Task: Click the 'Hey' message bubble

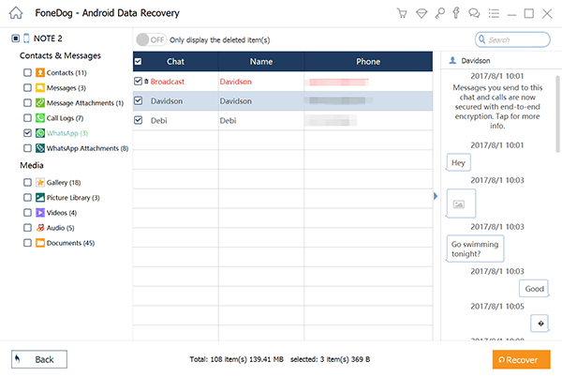Action: click(458, 162)
